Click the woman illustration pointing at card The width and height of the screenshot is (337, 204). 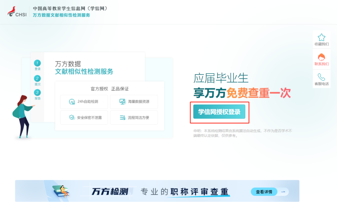(23, 117)
